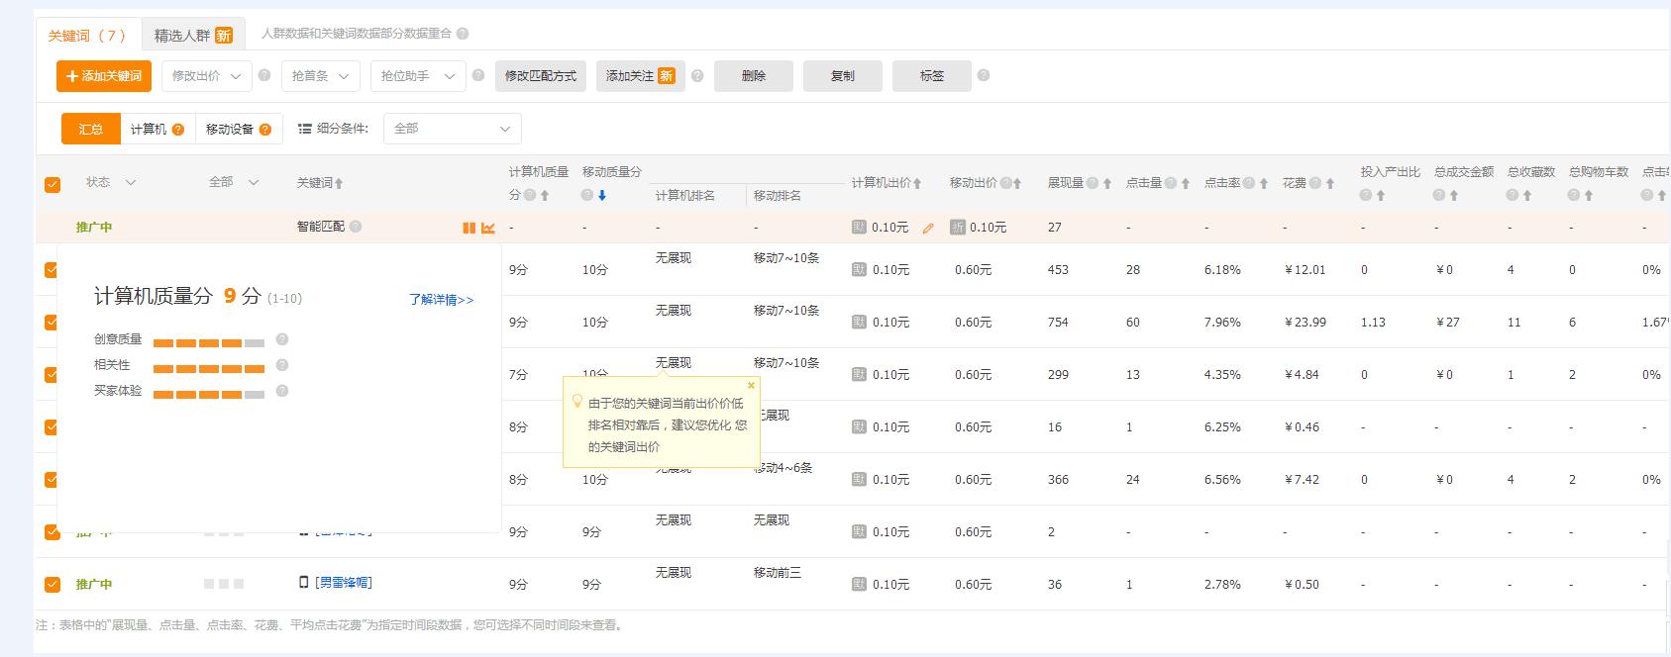Sort by 总成交金额 arrow
This screenshot has width=1671, height=657.
1454,196
